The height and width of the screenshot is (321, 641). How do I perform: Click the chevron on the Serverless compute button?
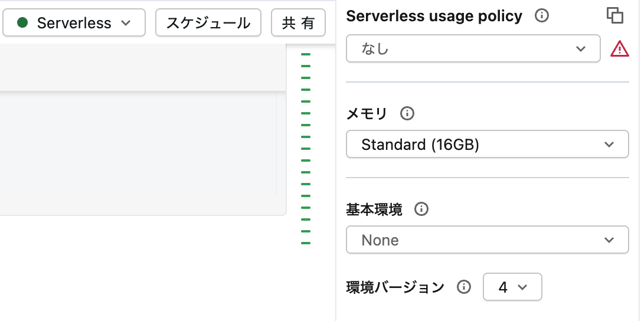coord(126,23)
